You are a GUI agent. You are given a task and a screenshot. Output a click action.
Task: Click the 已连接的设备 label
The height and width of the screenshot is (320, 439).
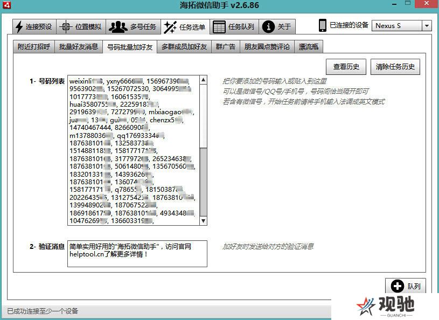point(349,25)
